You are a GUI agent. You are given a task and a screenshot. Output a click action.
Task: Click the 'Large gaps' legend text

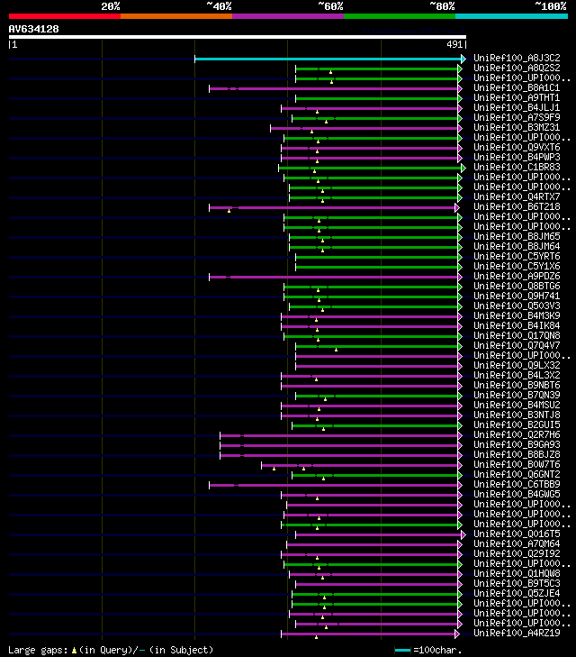pyautogui.click(x=38, y=651)
